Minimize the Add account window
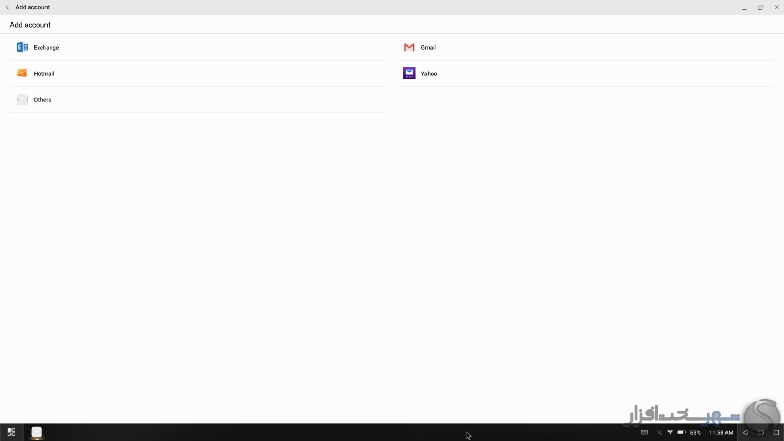Image resolution: width=784 pixels, height=441 pixels. pos(744,7)
